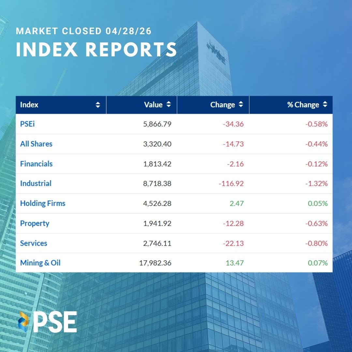The width and height of the screenshot is (352, 352).
Task: Select the Services index link
Action: [34, 243]
